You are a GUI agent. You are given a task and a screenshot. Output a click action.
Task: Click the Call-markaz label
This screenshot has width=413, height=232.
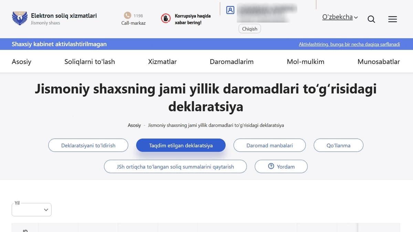click(x=134, y=23)
